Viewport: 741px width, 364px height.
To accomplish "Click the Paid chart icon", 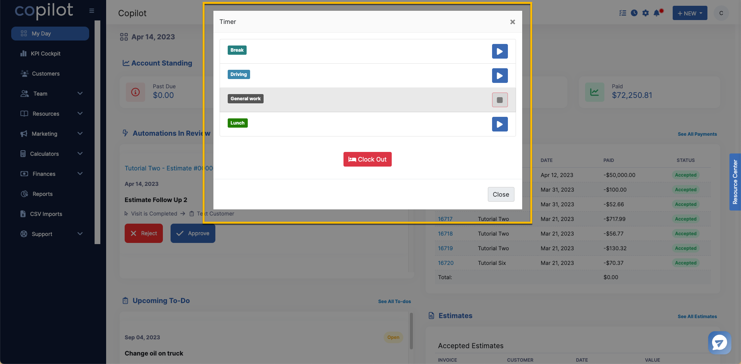I will tap(595, 92).
